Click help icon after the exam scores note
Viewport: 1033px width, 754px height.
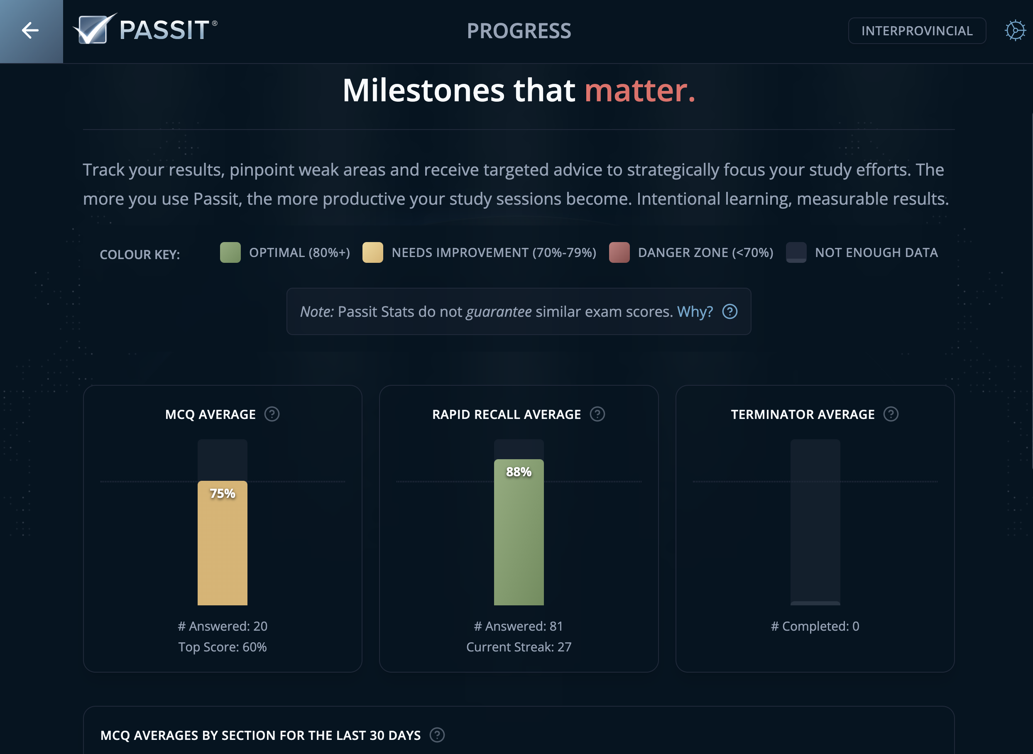(x=729, y=311)
